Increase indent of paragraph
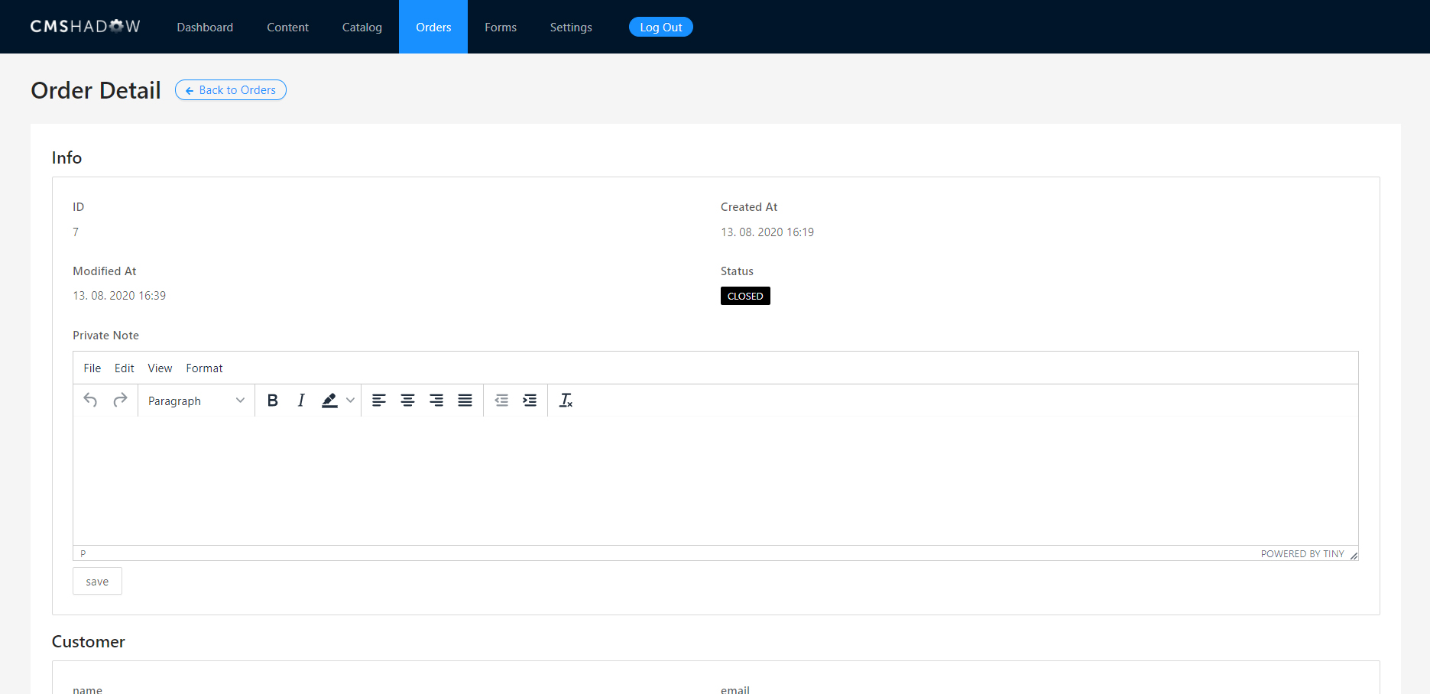The height and width of the screenshot is (694, 1430). coord(530,401)
